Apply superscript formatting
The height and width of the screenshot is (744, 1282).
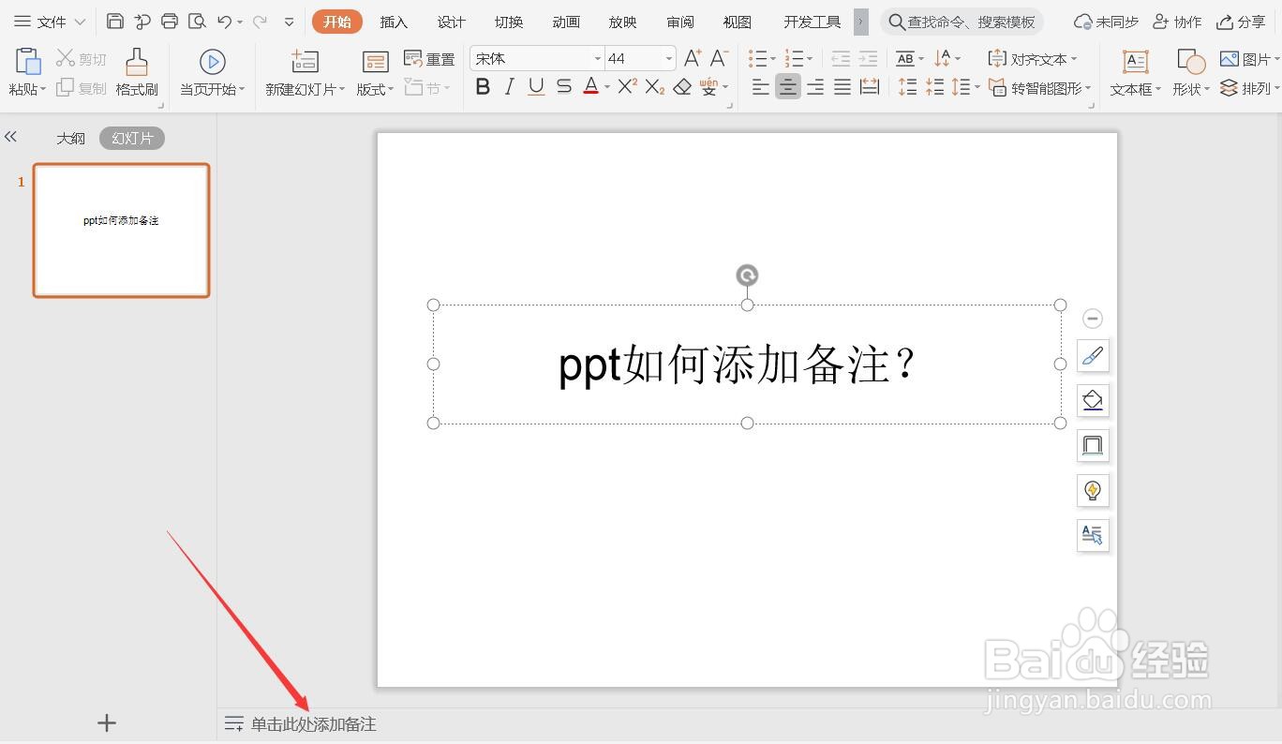coord(628,87)
